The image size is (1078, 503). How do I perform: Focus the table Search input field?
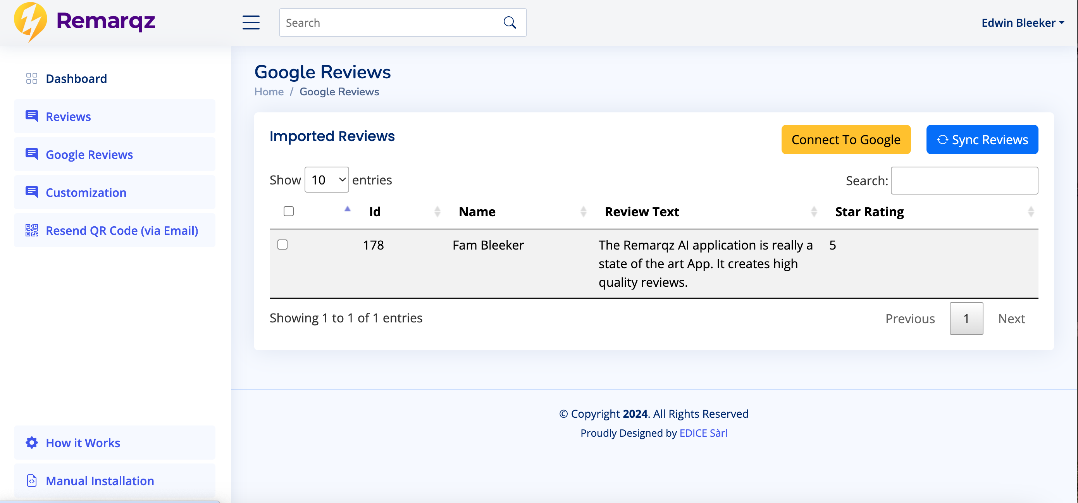pyautogui.click(x=964, y=181)
